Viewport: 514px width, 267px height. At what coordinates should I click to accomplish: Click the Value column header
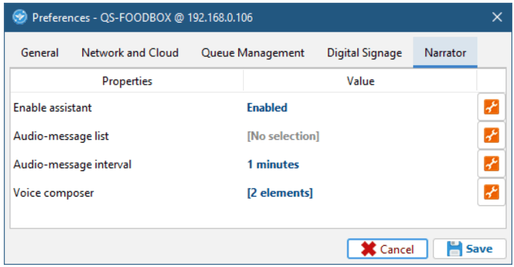coord(360,81)
